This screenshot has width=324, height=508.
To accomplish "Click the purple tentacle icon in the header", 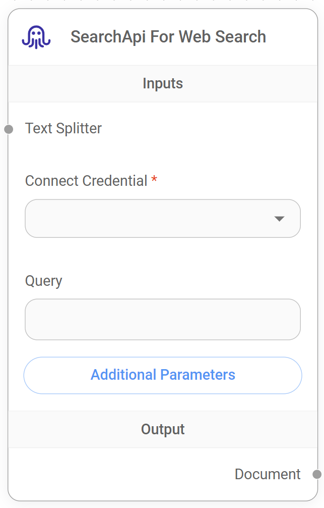I will (x=35, y=36).
